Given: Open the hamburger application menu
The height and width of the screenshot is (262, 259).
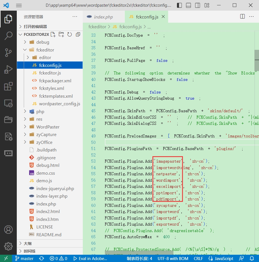Looking at the screenshot, I should (x=19, y=5).
